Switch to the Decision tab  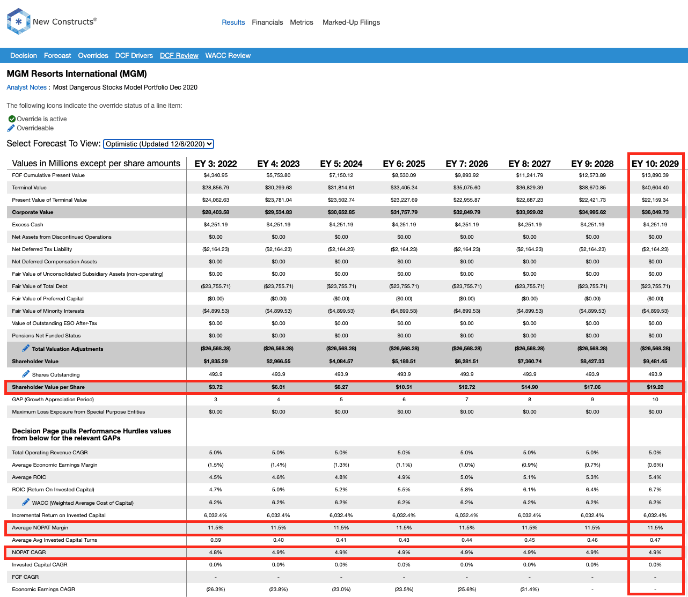click(x=24, y=56)
